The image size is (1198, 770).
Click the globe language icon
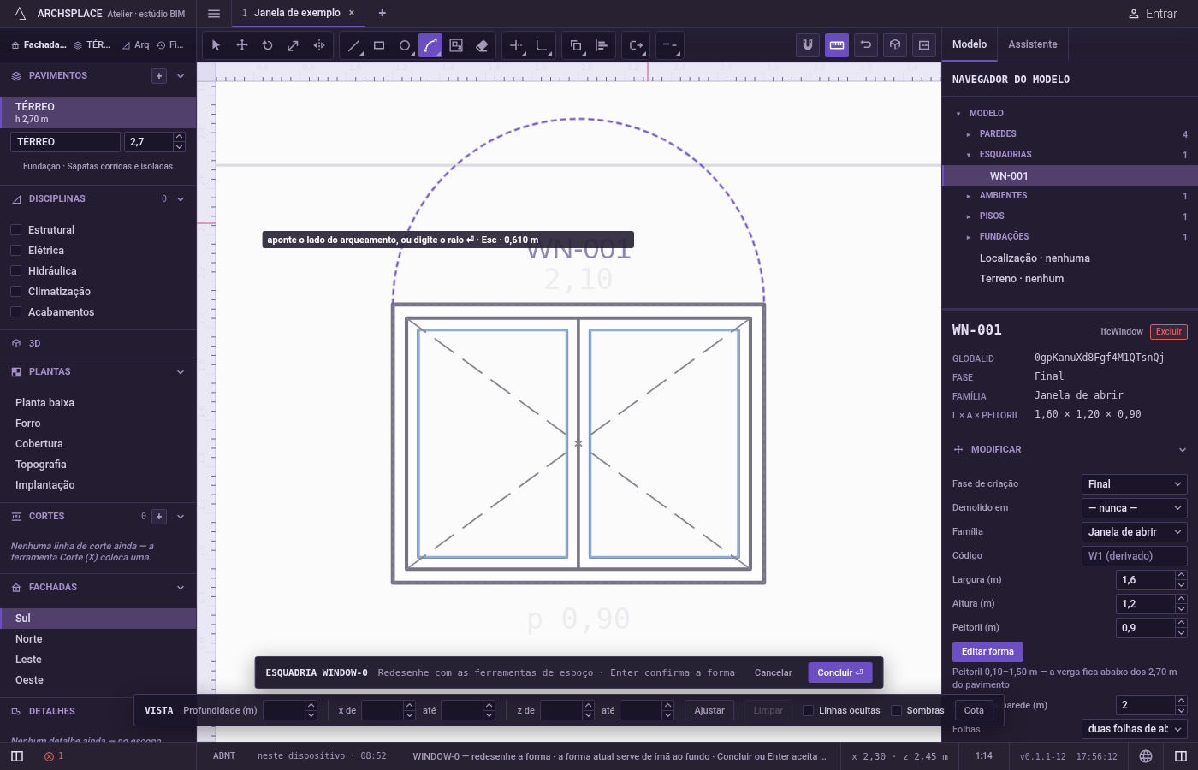point(1146,756)
